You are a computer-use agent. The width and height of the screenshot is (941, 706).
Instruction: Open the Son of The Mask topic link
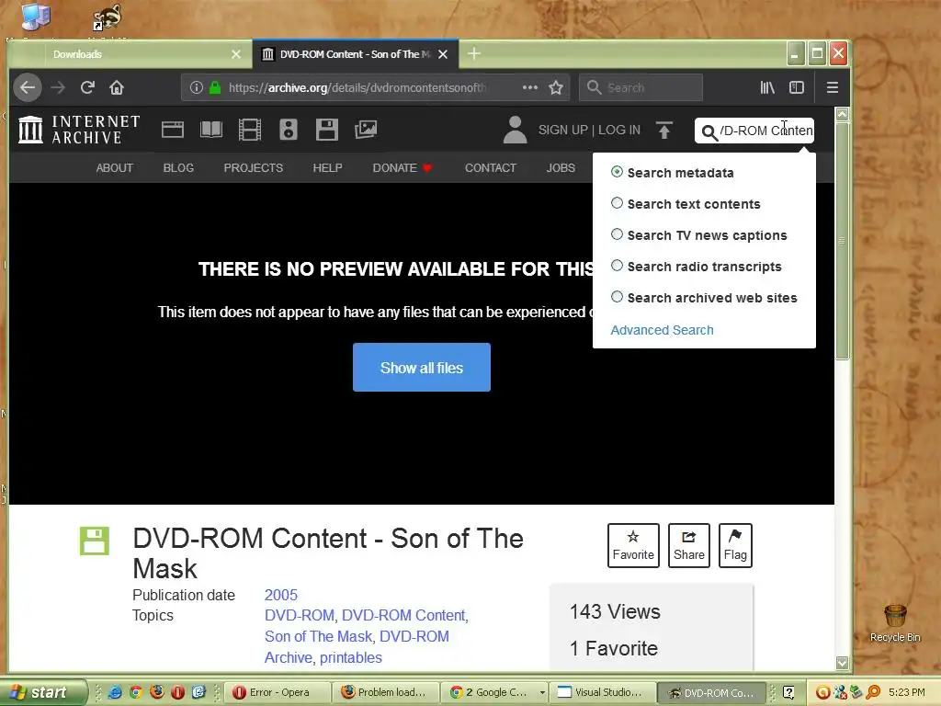click(x=318, y=636)
